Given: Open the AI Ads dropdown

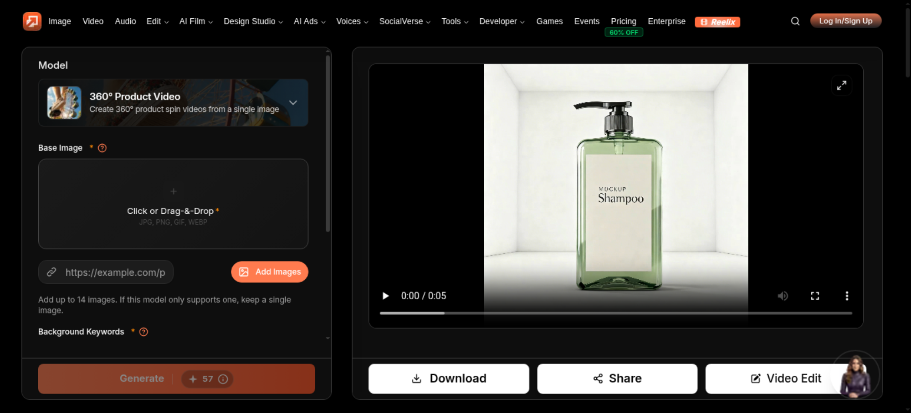Looking at the screenshot, I should tap(309, 21).
